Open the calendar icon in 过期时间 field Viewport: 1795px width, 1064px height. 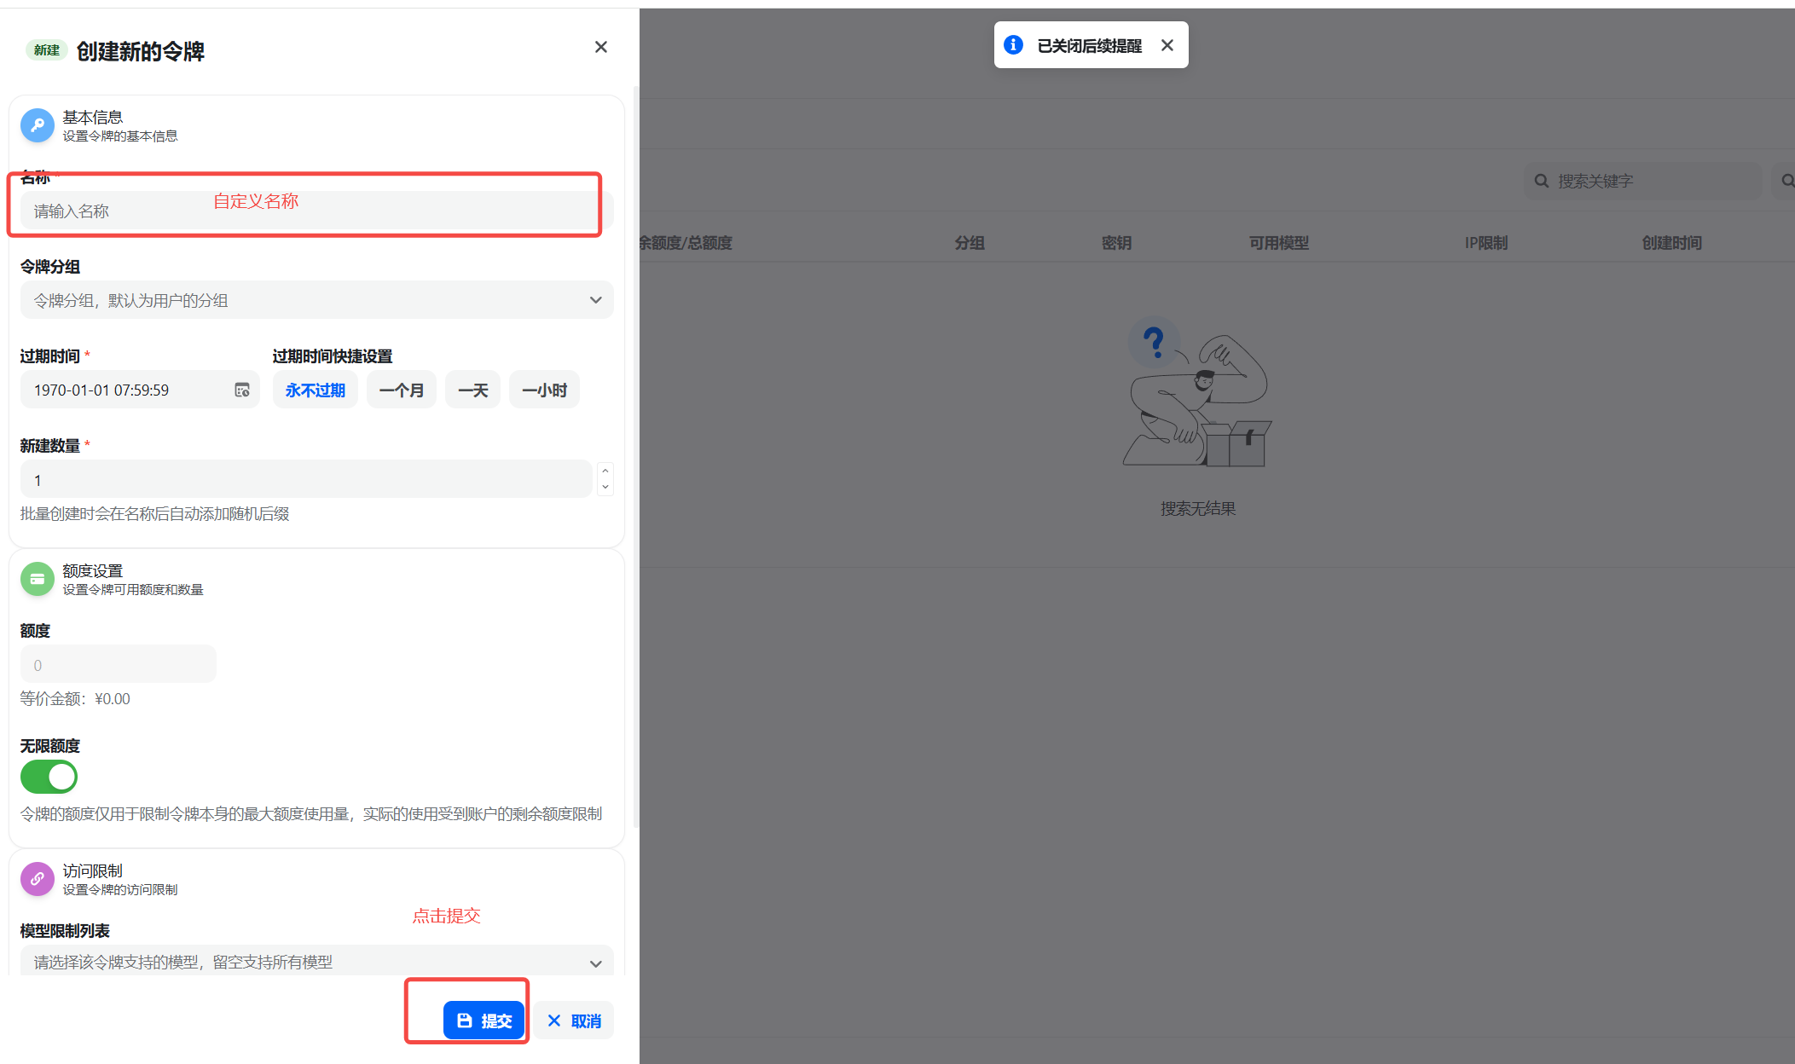[243, 390]
